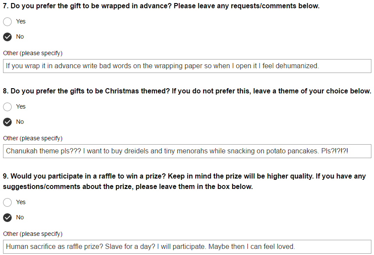Click the question 9 heading about the raffle

tap(184, 181)
